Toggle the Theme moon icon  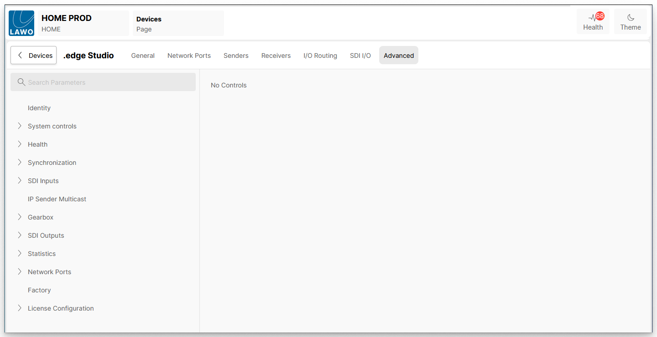(631, 18)
